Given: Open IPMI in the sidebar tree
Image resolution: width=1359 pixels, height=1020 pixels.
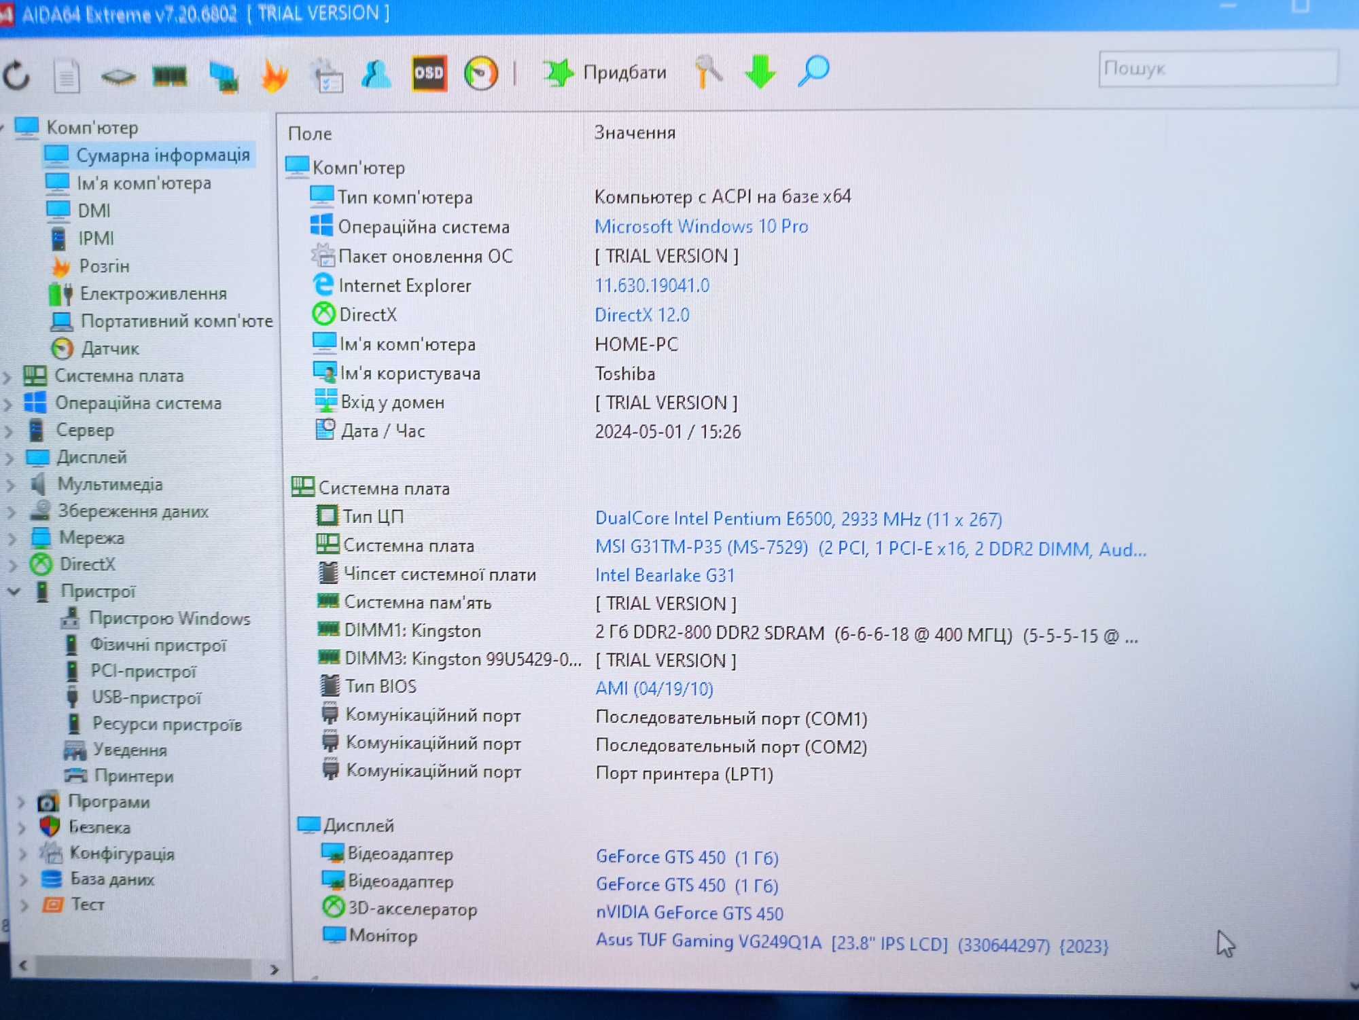Looking at the screenshot, I should click(x=96, y=238).
